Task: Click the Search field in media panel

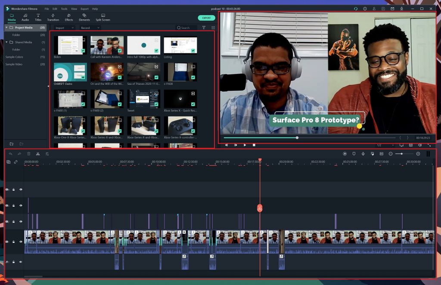Action: 186,28
